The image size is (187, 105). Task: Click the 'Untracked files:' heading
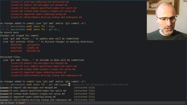[x=11, y=57]
